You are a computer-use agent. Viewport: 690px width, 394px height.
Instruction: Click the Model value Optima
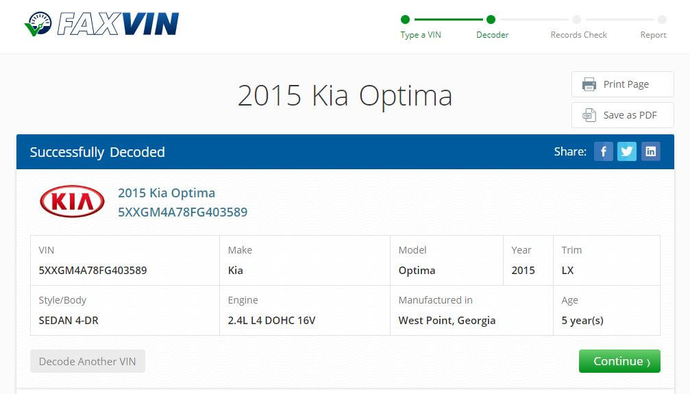pyautogui.click(x=417, y=270)
